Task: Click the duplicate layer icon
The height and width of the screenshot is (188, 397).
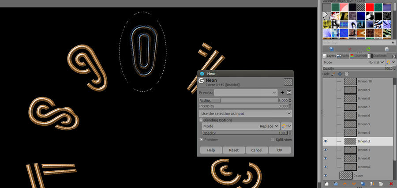Action: [x=363, y=183]
